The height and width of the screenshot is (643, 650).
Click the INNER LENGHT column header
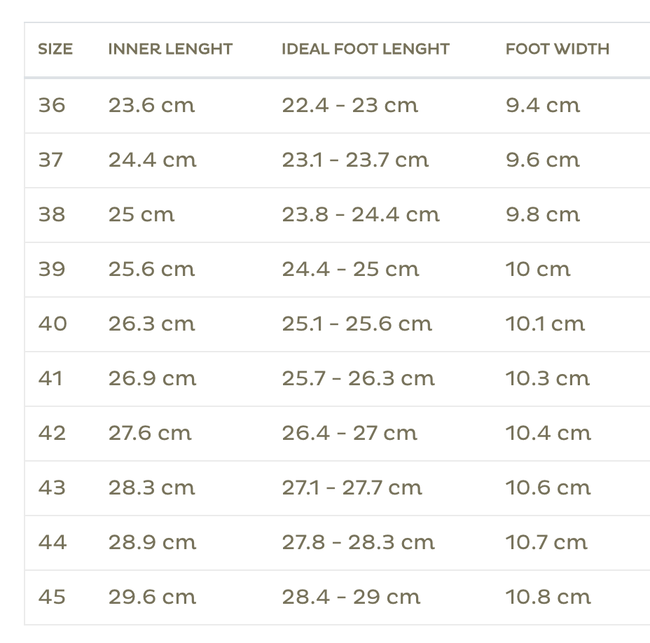(x=170, y=49)
